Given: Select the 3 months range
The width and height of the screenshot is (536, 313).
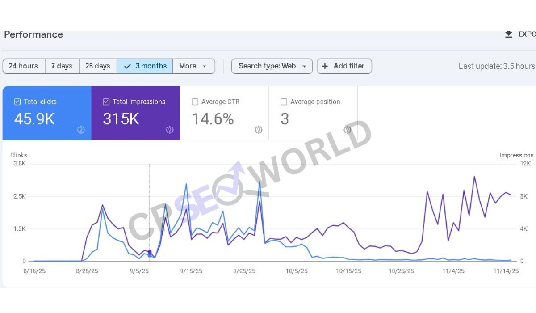Looking at the screenshot, I should (x=145, y=66).
